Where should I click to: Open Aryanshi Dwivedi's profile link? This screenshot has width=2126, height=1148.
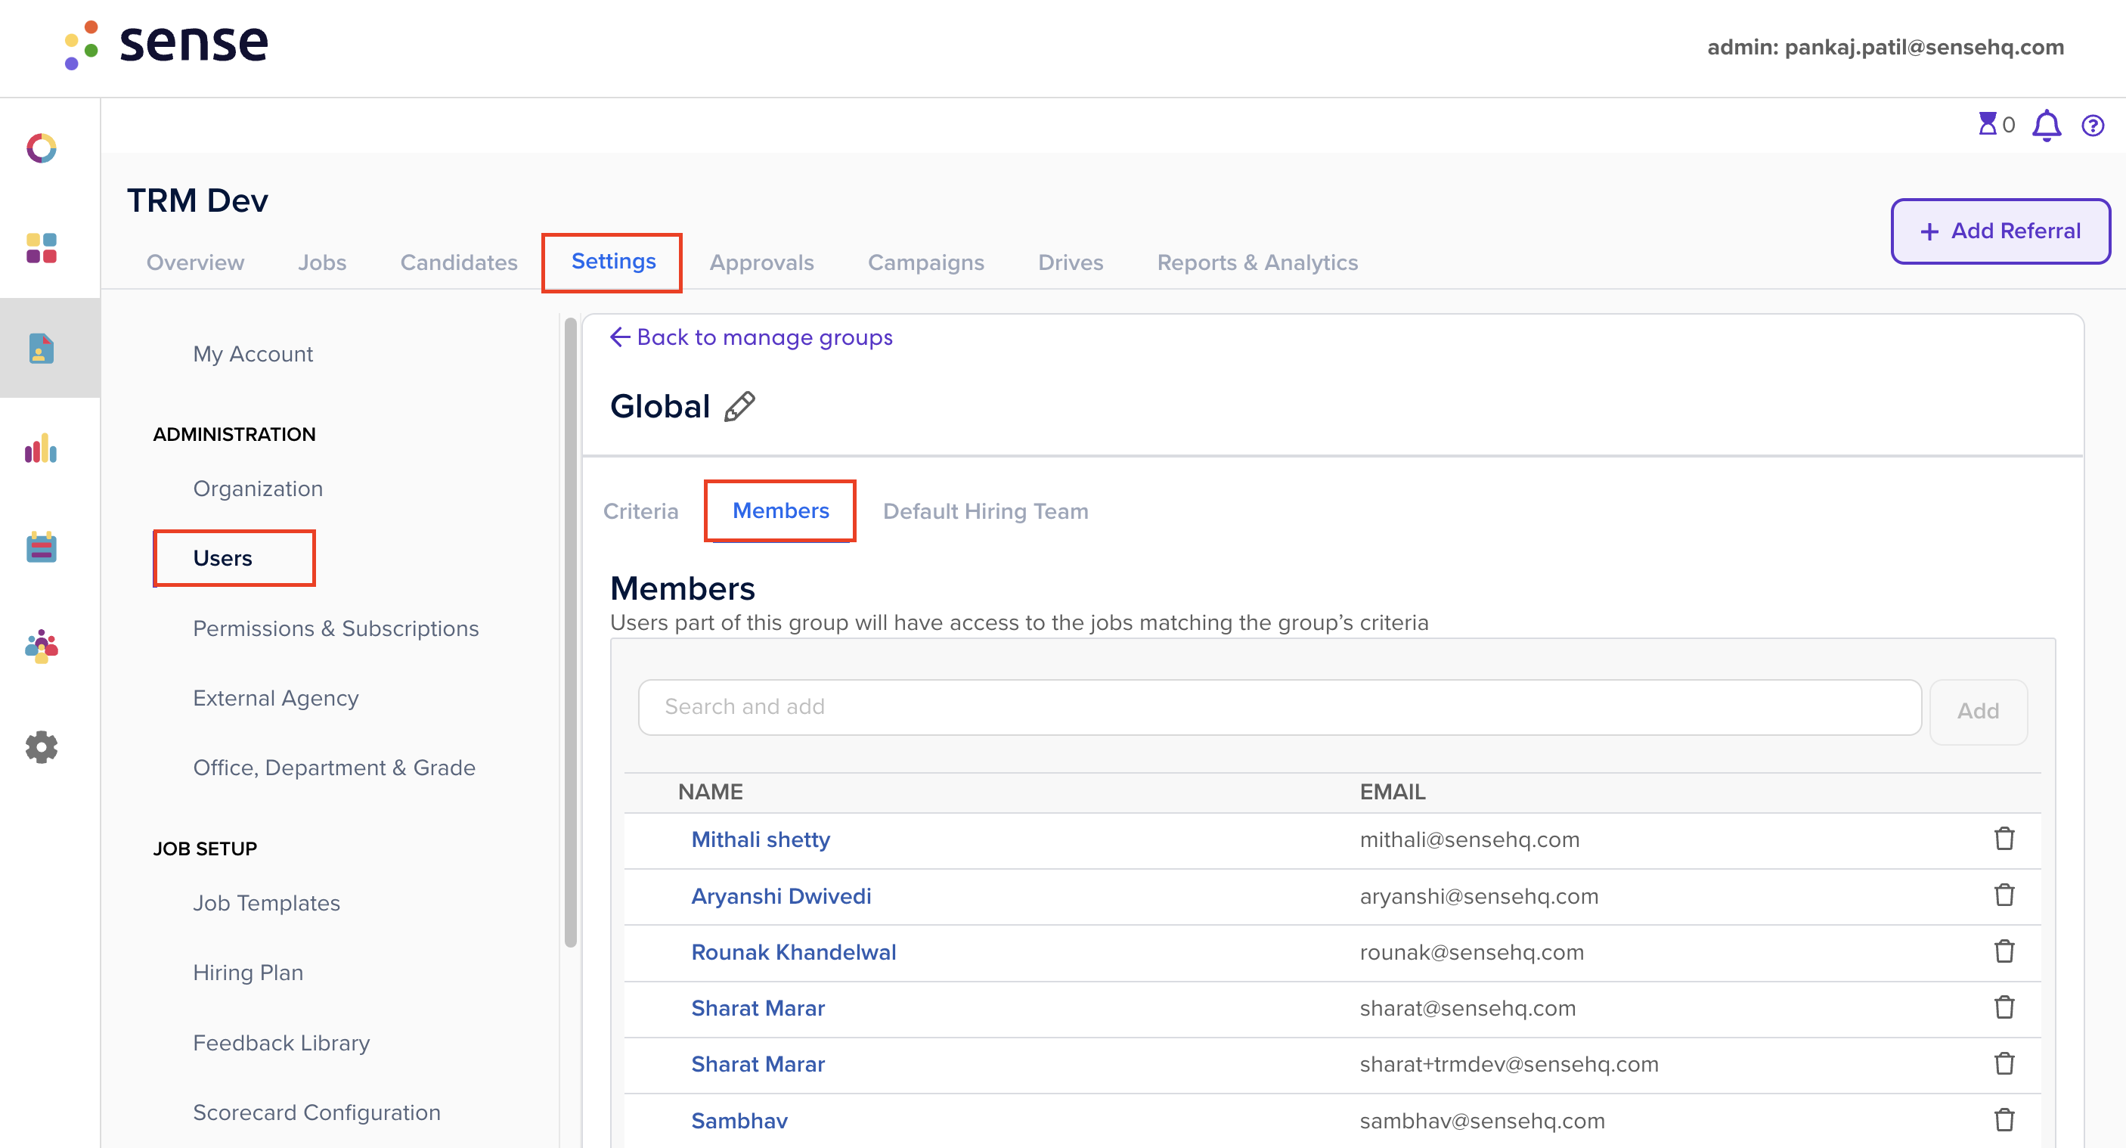(x=782, y=895)
